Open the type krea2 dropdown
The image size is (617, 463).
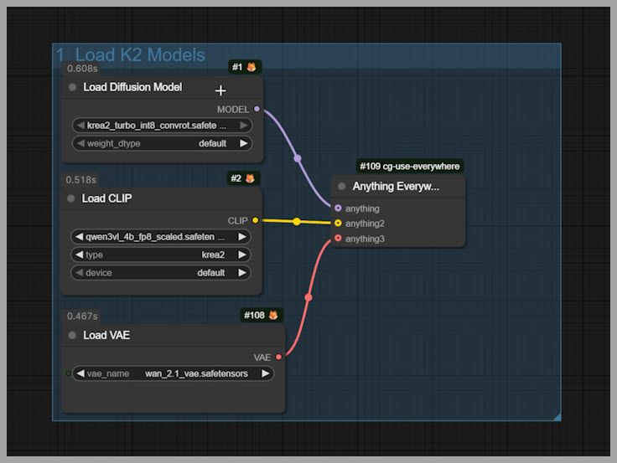(161, 255)
